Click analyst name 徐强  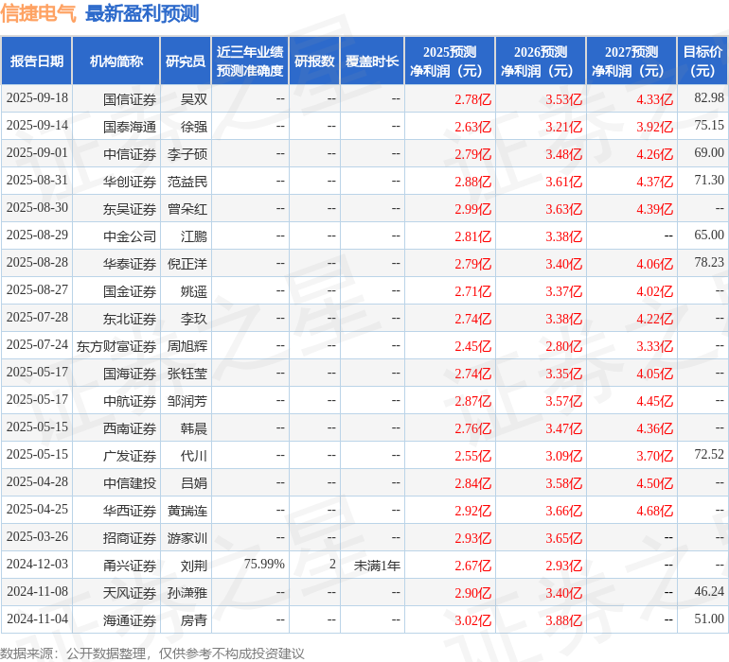click(x=194, y=127)
